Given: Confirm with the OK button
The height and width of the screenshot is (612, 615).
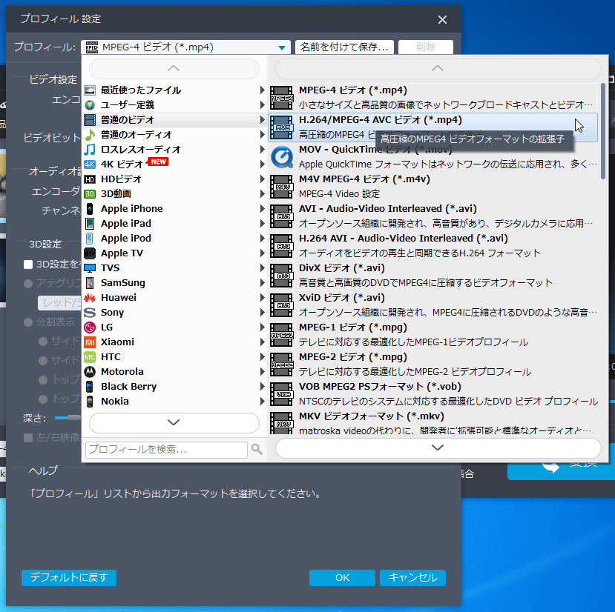Looking at the screenshot, I should click(x=342, y=578).
